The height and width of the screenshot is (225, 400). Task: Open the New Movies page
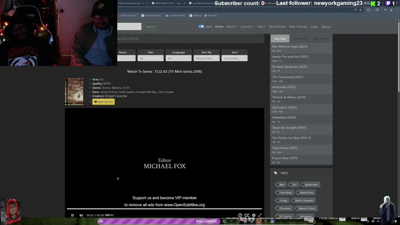coord(277,27)
